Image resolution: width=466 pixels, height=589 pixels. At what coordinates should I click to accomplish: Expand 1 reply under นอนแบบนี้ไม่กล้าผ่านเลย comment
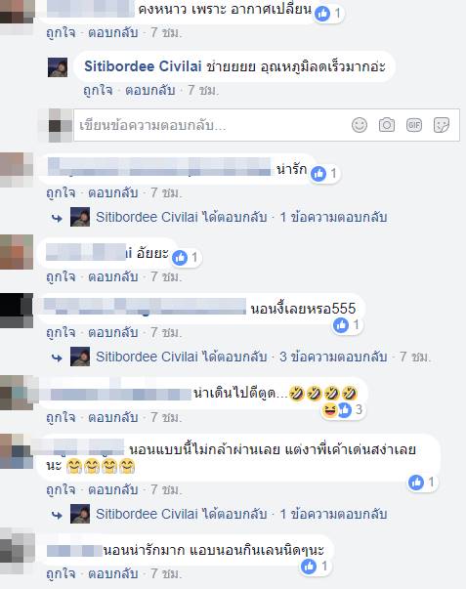click(333, 514)
